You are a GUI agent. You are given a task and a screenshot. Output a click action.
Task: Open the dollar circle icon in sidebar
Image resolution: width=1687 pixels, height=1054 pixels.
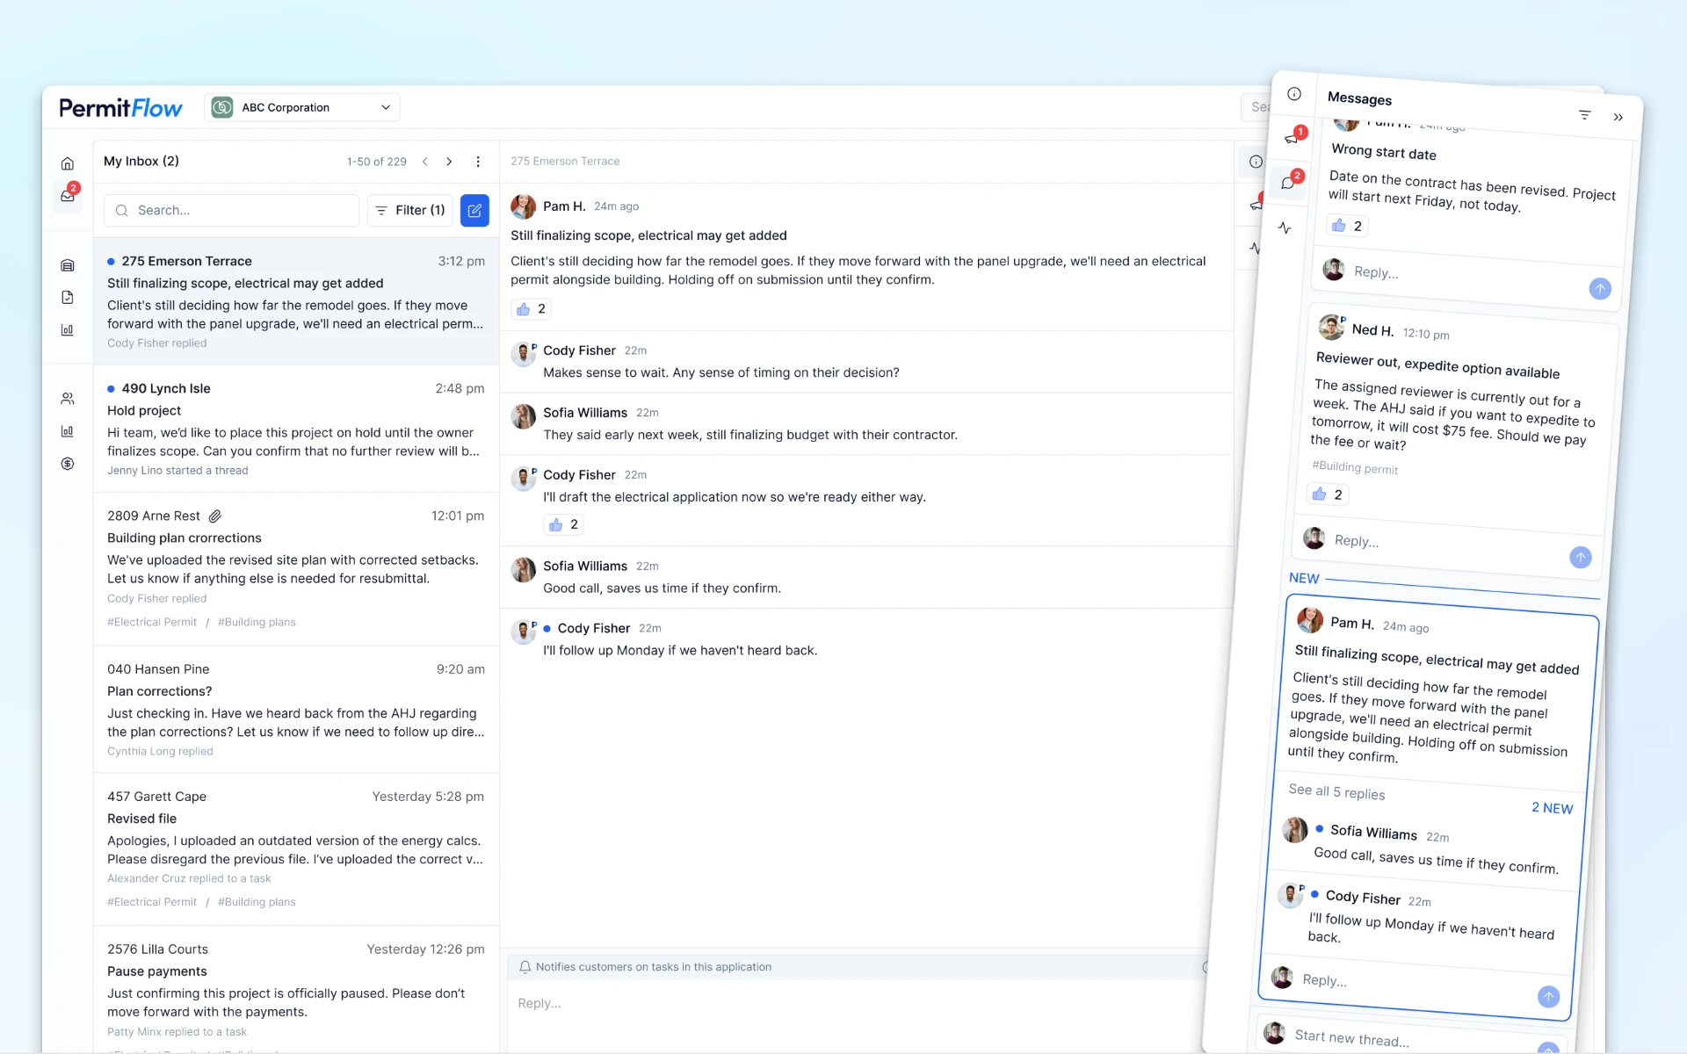pos(68,464)
